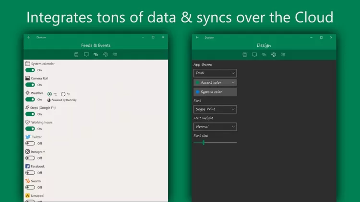This screenshot has width=360, height=202.
Task: Maximize the Feeds & Events window
Action: (153, 37)
